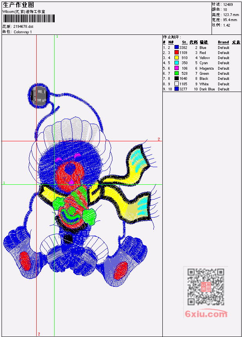Click the 'Green' description text
The height and width of the screenshot is (337, 242).
click(x=204, y=74)
